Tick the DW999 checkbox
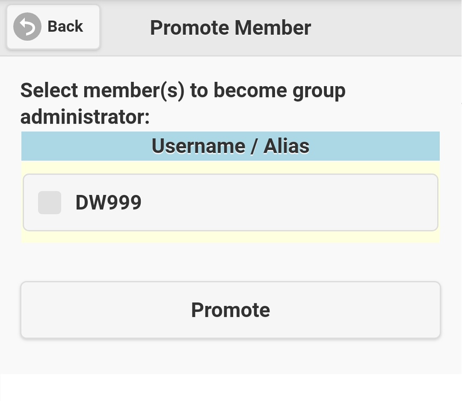Screen dimensions: 462x401 point(50,203)
